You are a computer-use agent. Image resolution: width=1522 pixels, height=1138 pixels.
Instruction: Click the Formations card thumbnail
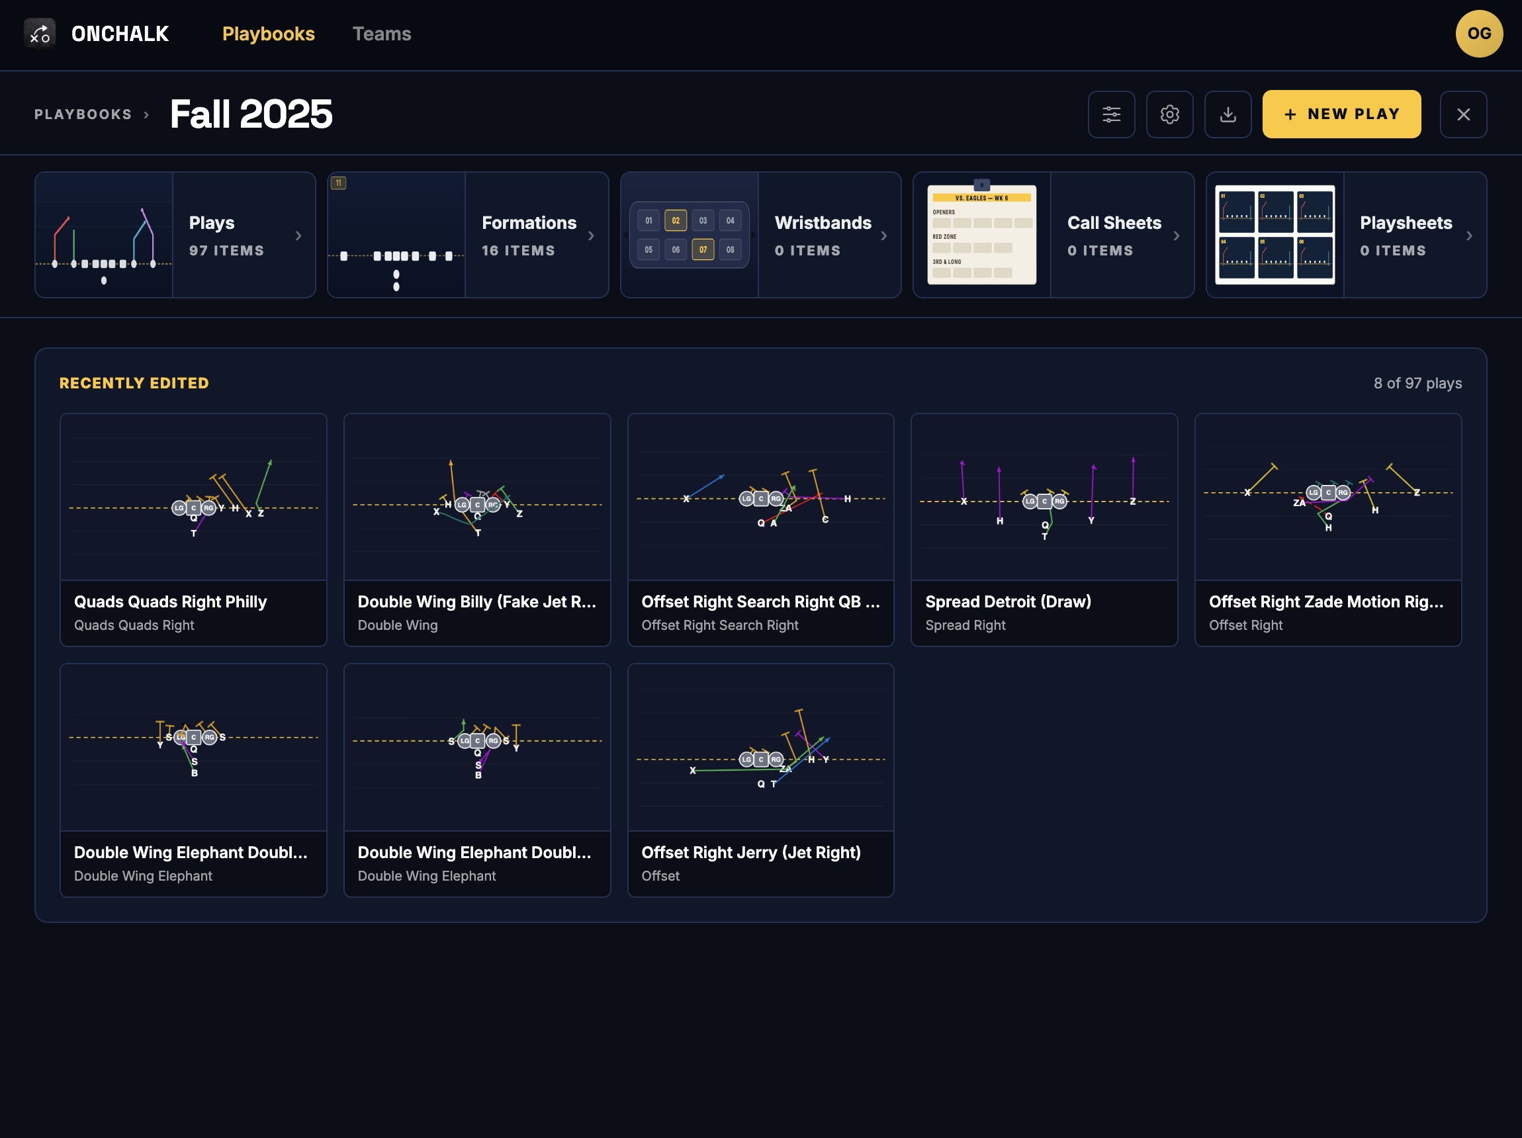[396, 236]
